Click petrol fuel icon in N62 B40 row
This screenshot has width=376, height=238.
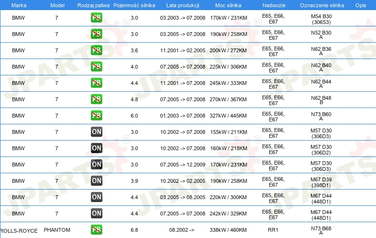tap(96, 67)
